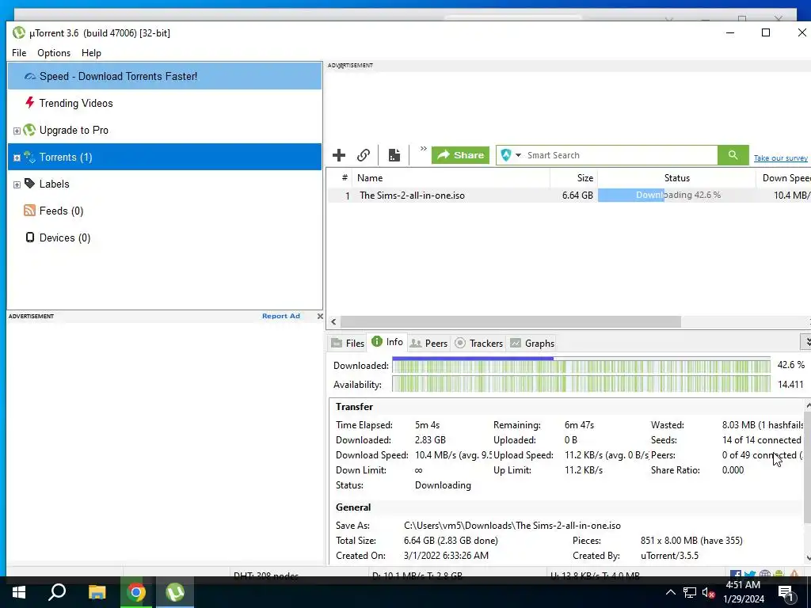Click the torrent list horizontal scrollbar
This screenshot has width=811, height=608.
click(511, 321)
